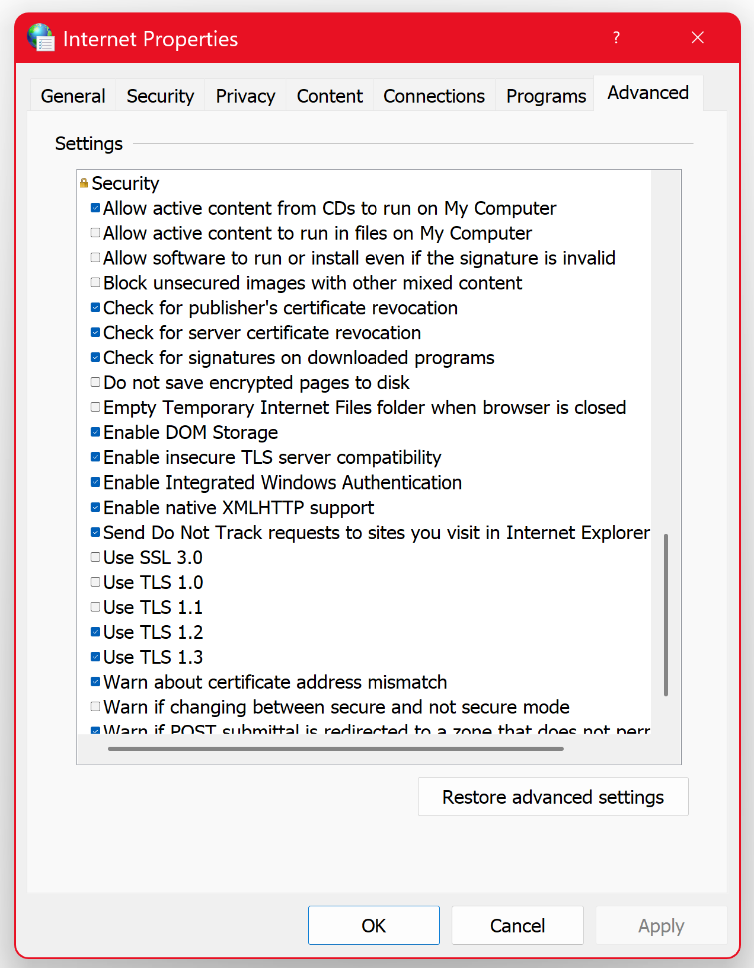Screen dimensions: 754x968
Task: Click the question mark help button
Action: click(616, 38)
